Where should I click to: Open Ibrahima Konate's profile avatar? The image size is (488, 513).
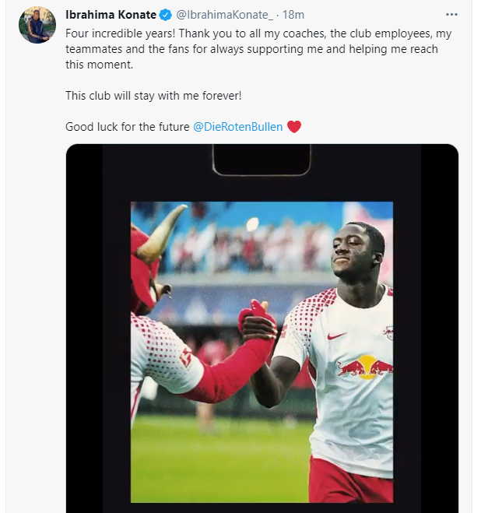coord(37,25)
